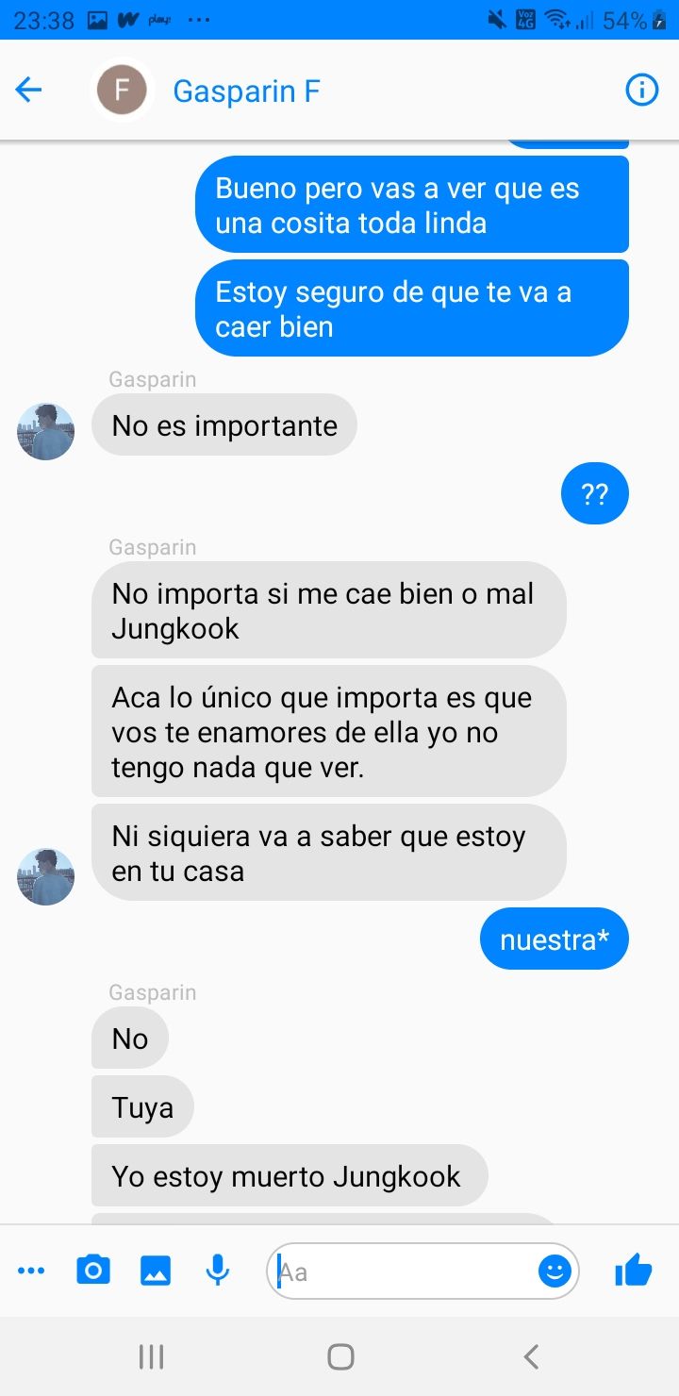Tap the Android recent apps button
679x1396 pixels.
[151, 1356]
